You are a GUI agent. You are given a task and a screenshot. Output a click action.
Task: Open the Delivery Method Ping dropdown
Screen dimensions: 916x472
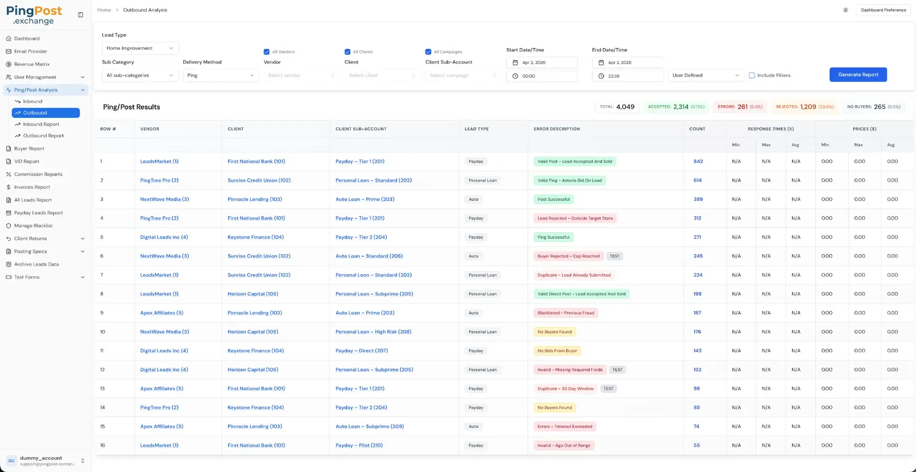coord(221,75)
